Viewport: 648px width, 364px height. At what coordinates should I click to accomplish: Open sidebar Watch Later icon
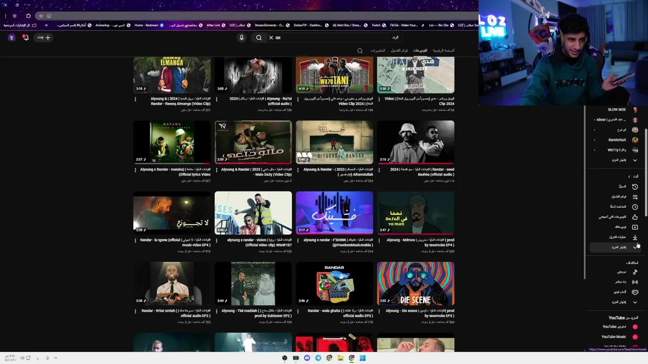coord(635,207)
